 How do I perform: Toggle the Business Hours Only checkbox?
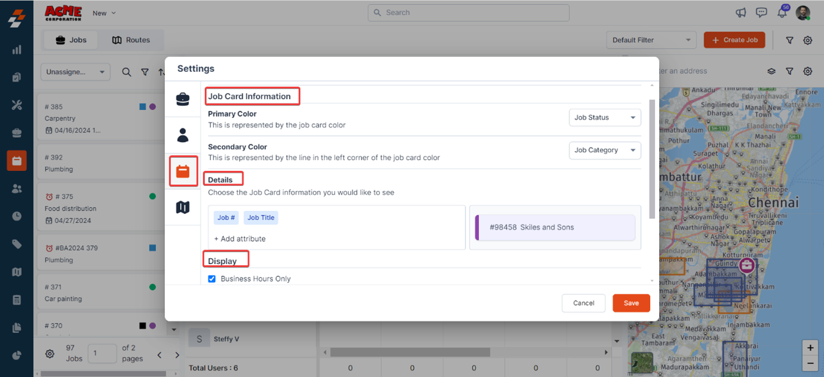tap(212, 279)
